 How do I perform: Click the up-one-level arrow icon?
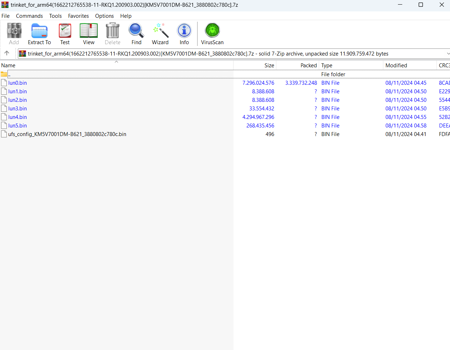tap(6, 53)
